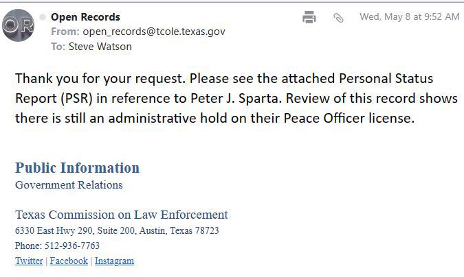The image size is (464, 277).
Task: Click the Wed, May 8 timestamp
Action: tap(409, 16)
